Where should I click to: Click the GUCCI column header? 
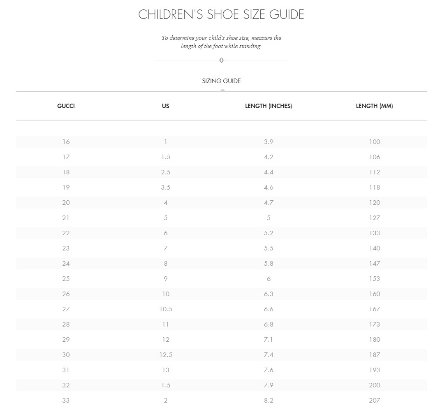[x=66, y=106]
